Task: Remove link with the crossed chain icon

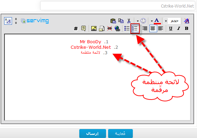Action: click(109, 28)
